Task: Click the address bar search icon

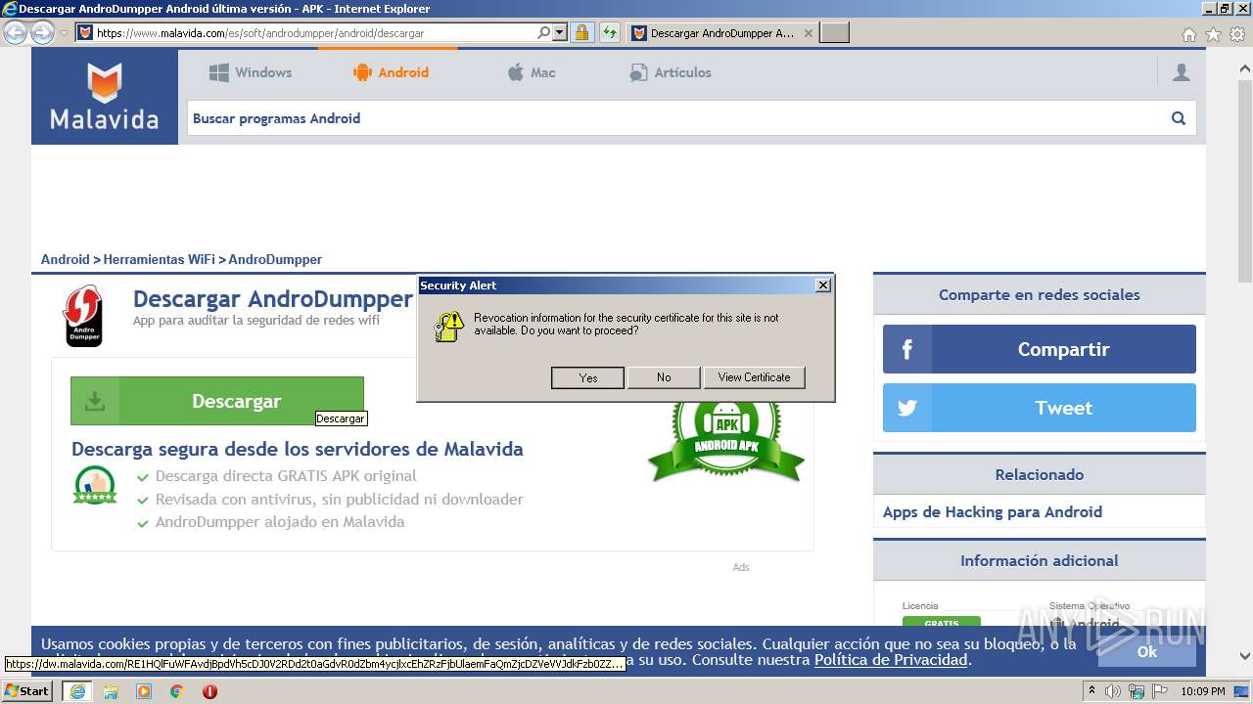Action: [x=544, y=32]
